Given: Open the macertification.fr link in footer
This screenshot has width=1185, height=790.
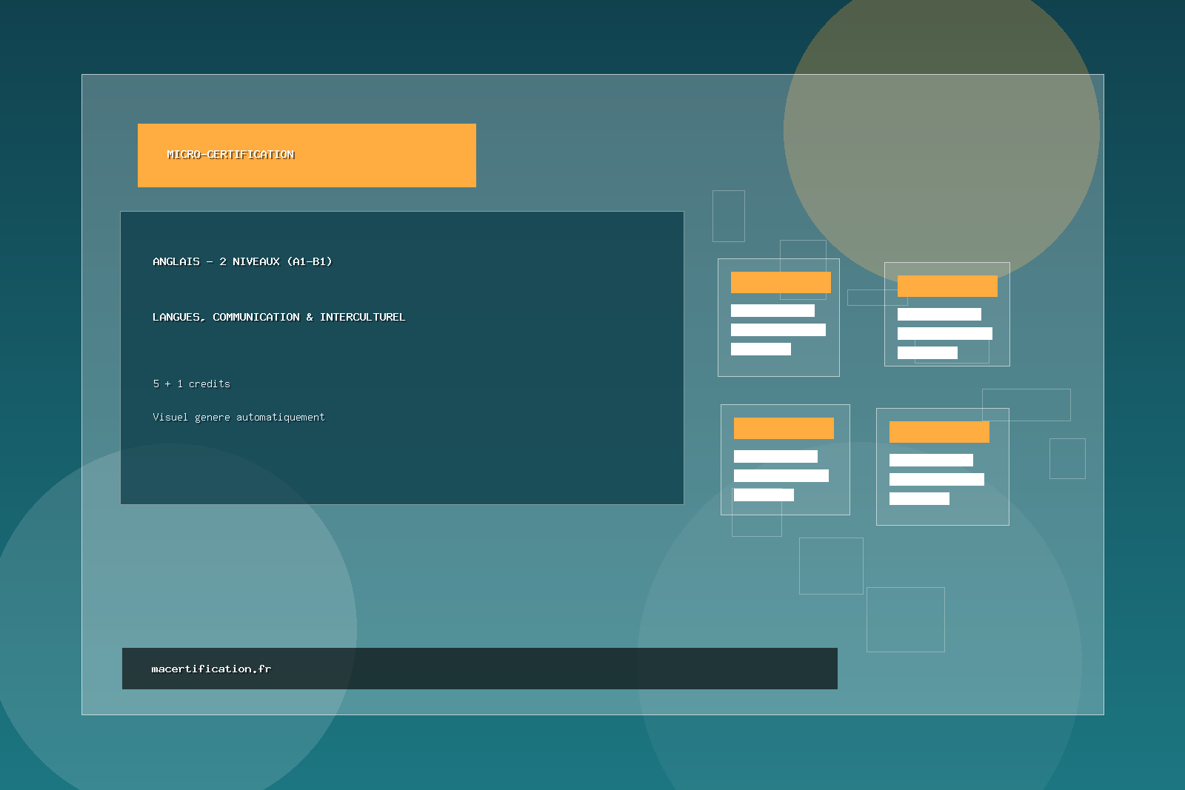Looking at the screenshot, I should pos(211,669).
